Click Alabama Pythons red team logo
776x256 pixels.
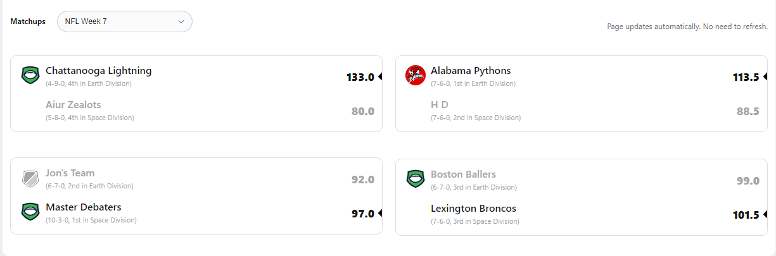pyautogui.click(x=415, y=75)
